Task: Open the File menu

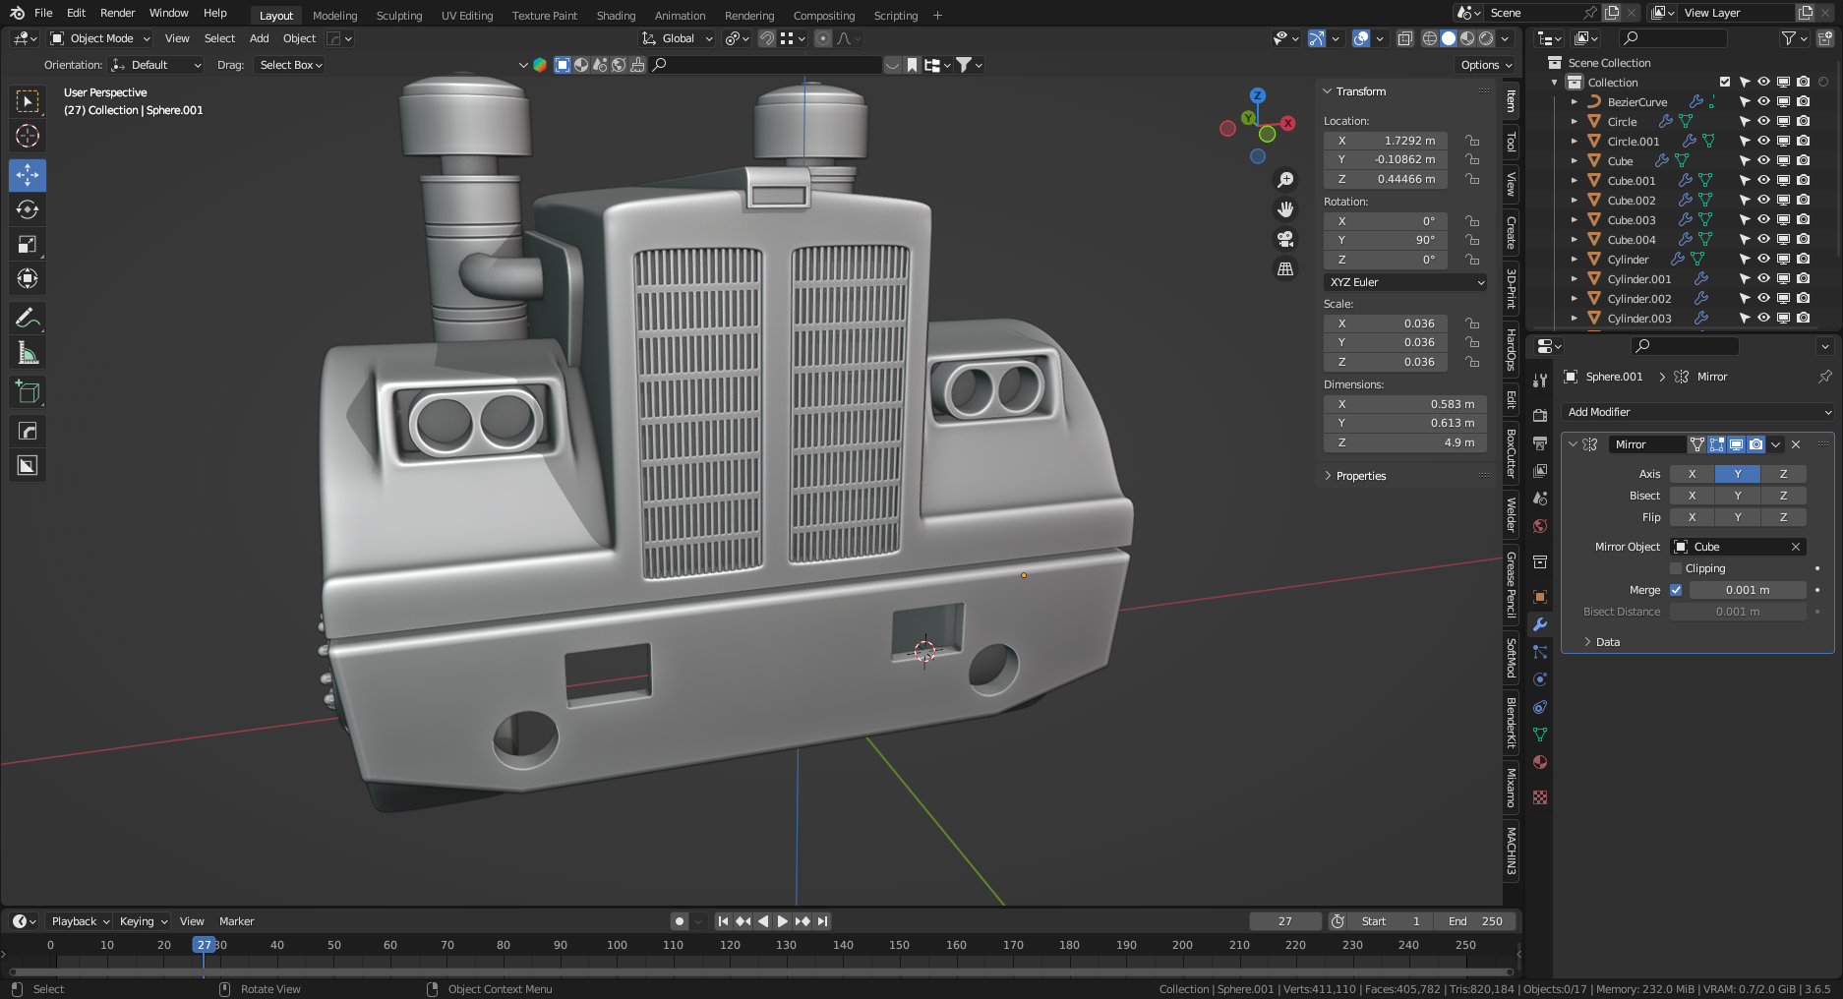Action: pos(43,13)
